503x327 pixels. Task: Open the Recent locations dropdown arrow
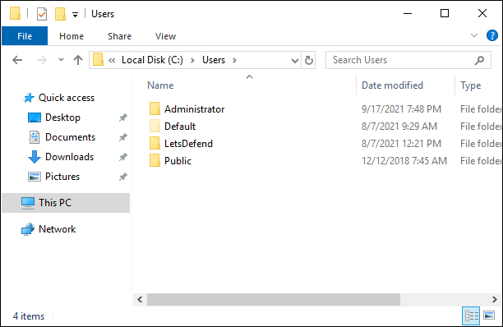coord(61,60)
